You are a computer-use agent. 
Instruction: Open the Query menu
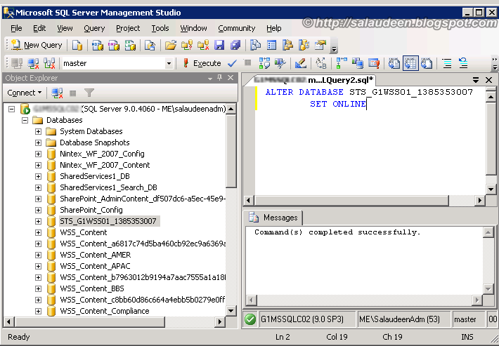[94, 28]
